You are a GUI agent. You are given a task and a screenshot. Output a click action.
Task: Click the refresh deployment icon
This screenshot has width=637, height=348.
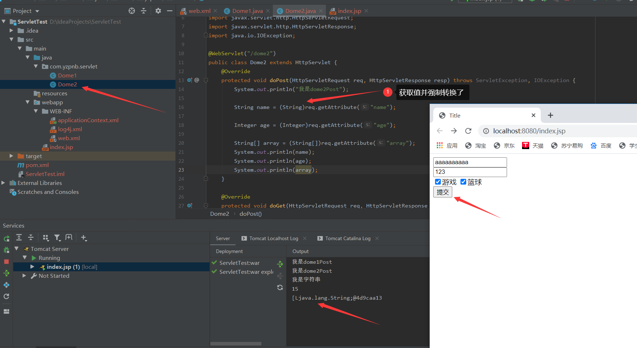tap(280, 287)
